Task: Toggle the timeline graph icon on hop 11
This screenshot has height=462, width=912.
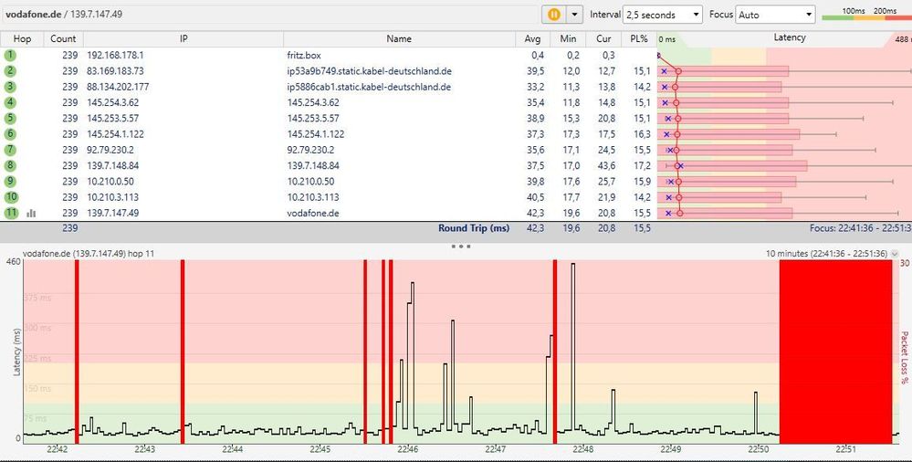Action: coord(31,214)
